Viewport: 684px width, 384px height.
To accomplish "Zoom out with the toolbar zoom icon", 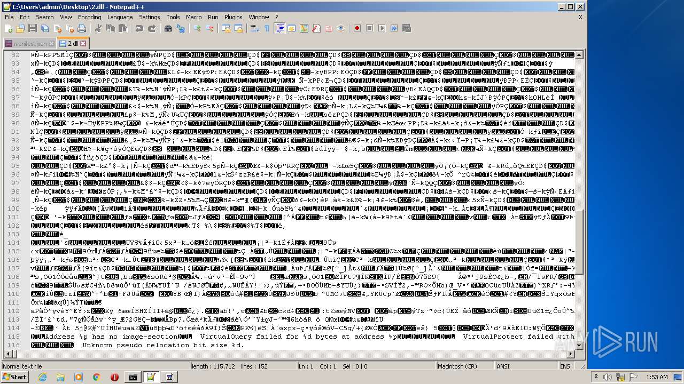I will pos(209,28).
